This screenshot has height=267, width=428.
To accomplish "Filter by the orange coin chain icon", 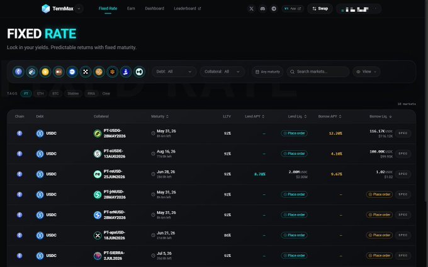I will point(99,72).
